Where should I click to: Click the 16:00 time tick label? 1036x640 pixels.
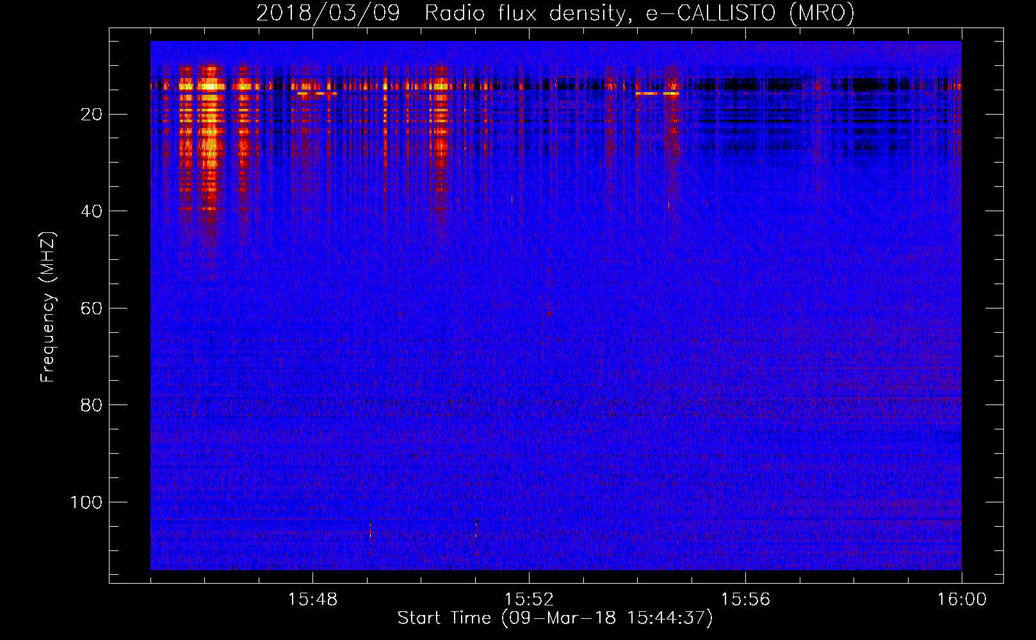click(x=962, y=600)
